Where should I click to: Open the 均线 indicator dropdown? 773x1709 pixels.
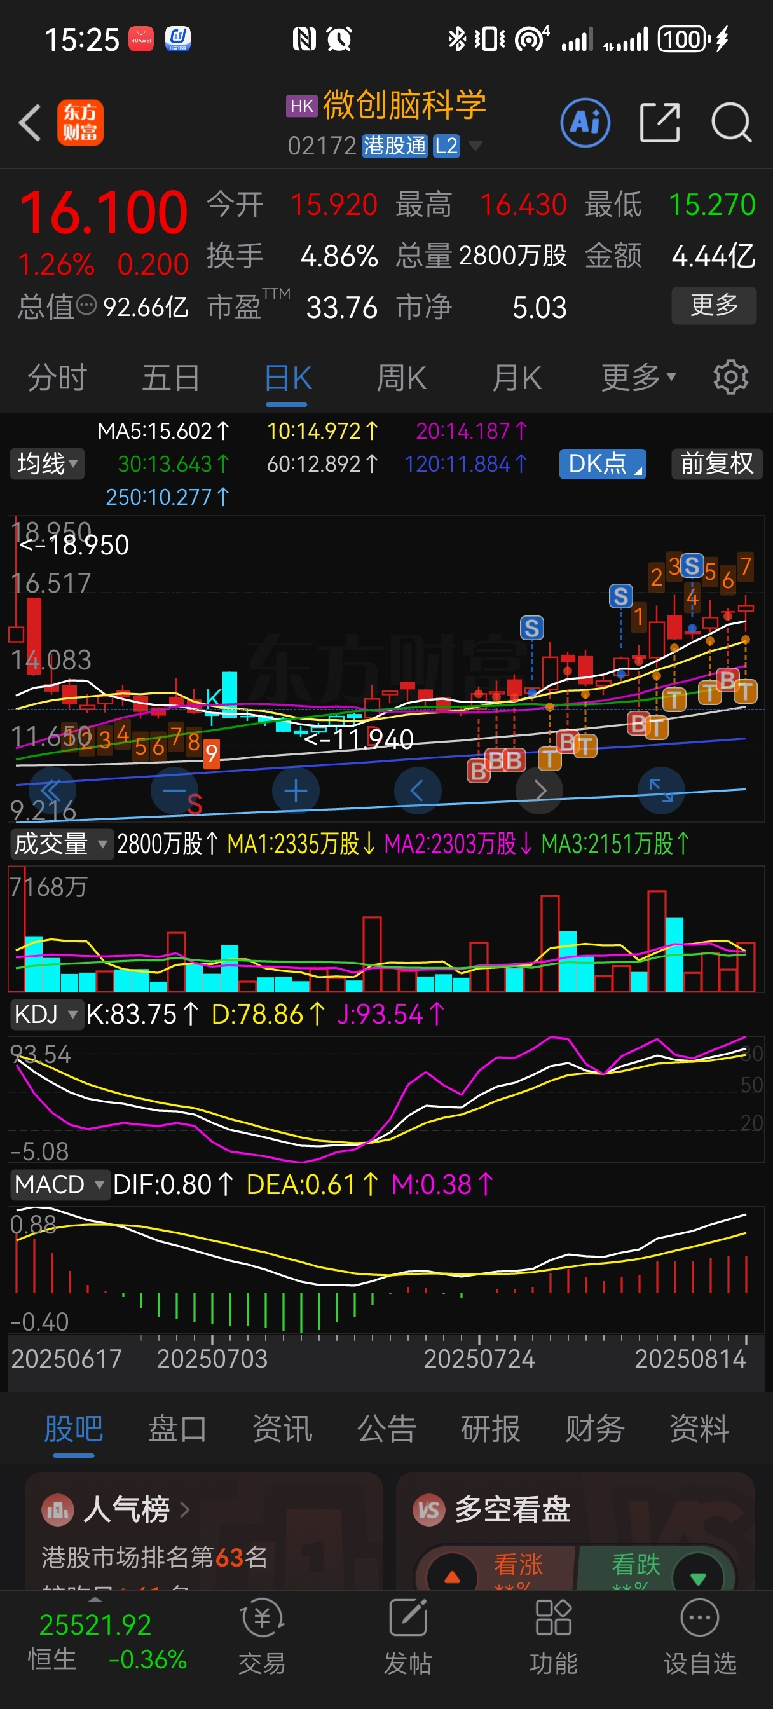47,463
